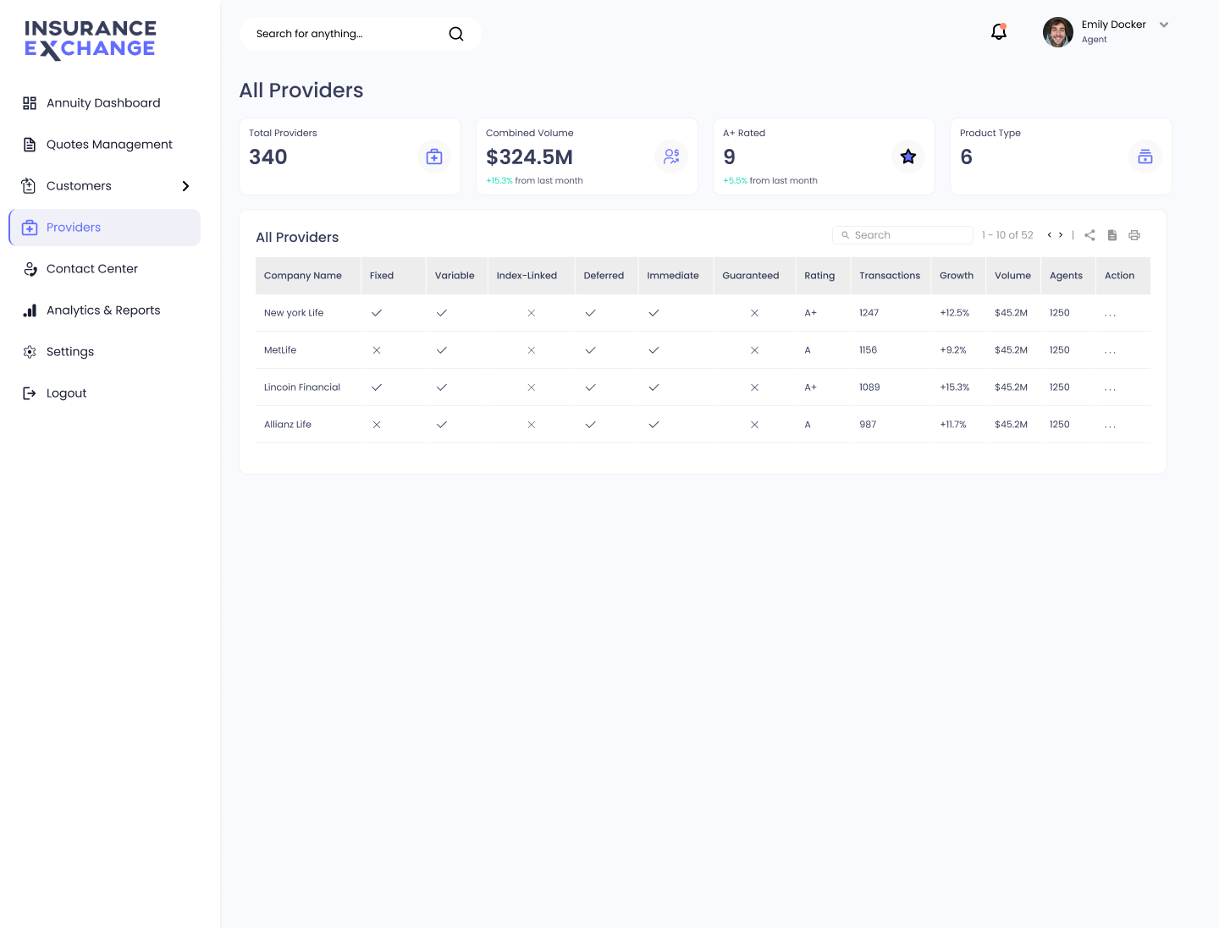
Task: Click Lincoln Financial company name
Action: [x=302, y=387]
